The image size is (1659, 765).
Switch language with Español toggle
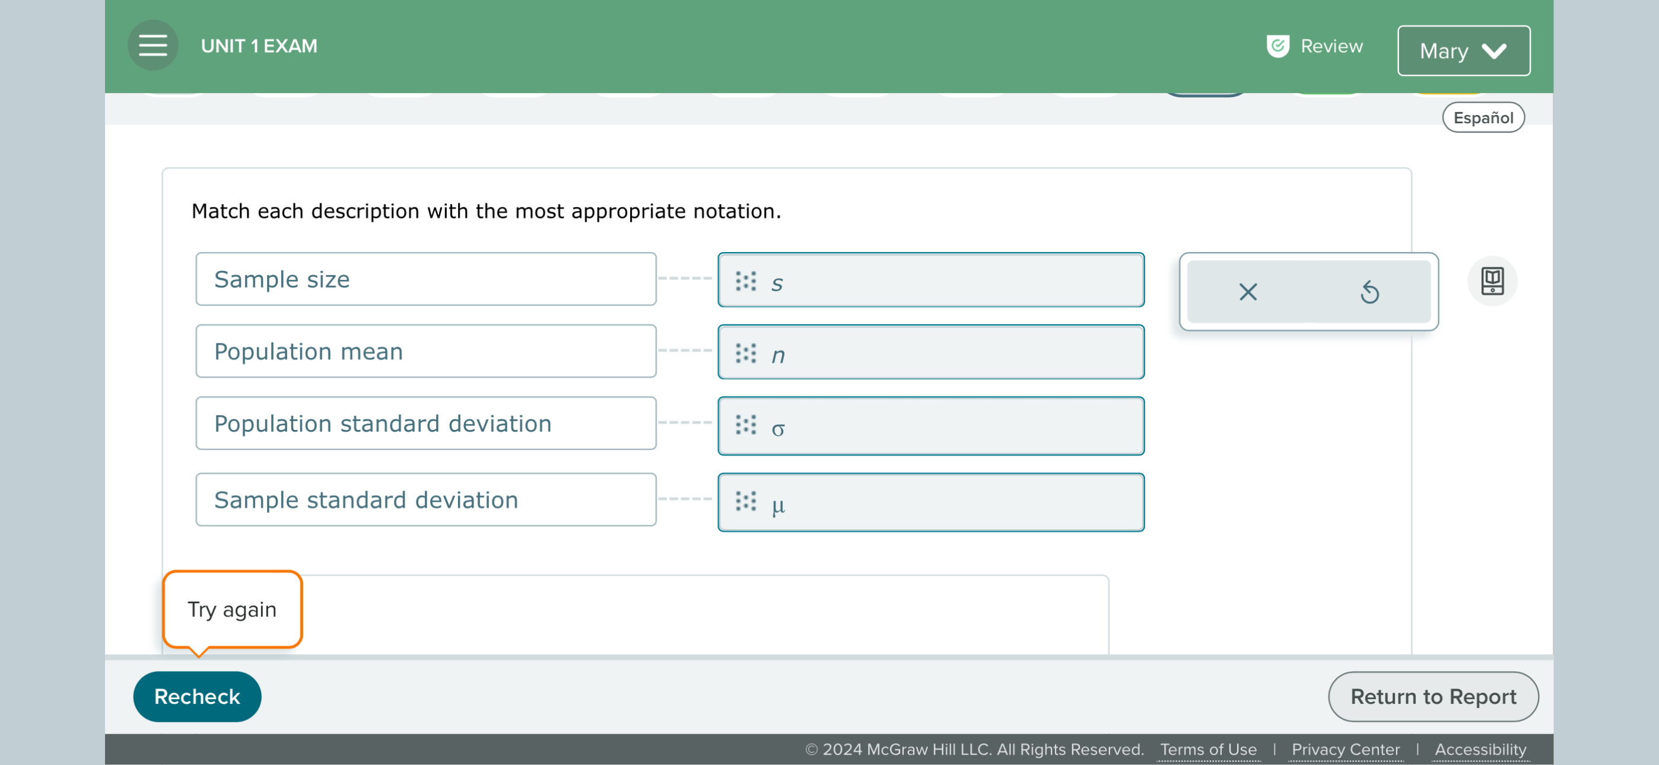pos(1483,118)
